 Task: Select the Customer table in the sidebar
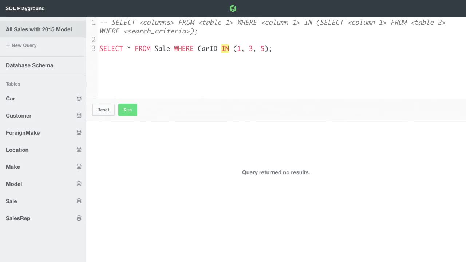(19, 115)
